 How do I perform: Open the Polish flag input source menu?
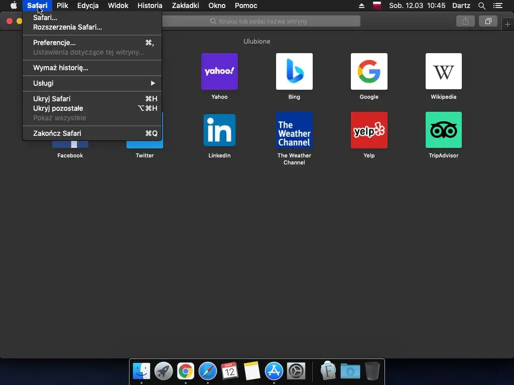377,6
